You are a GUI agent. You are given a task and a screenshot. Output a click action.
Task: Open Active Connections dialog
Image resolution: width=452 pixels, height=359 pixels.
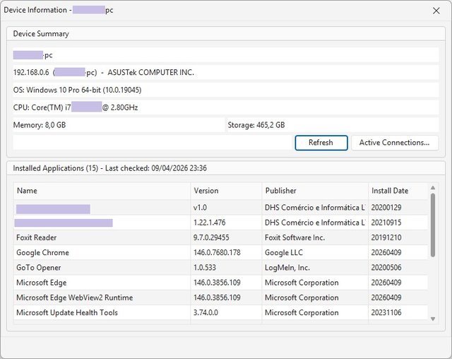click(395, 143)
